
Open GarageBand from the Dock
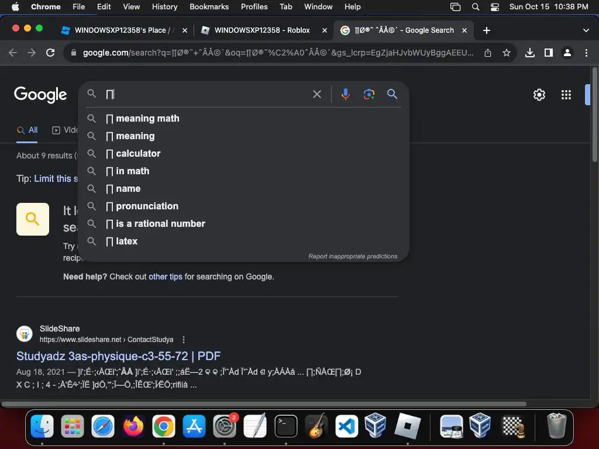pos(316,426)
